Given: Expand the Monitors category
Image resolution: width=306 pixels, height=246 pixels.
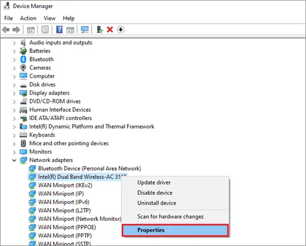Looking at the screenshot, I should [x=14, y=152].
